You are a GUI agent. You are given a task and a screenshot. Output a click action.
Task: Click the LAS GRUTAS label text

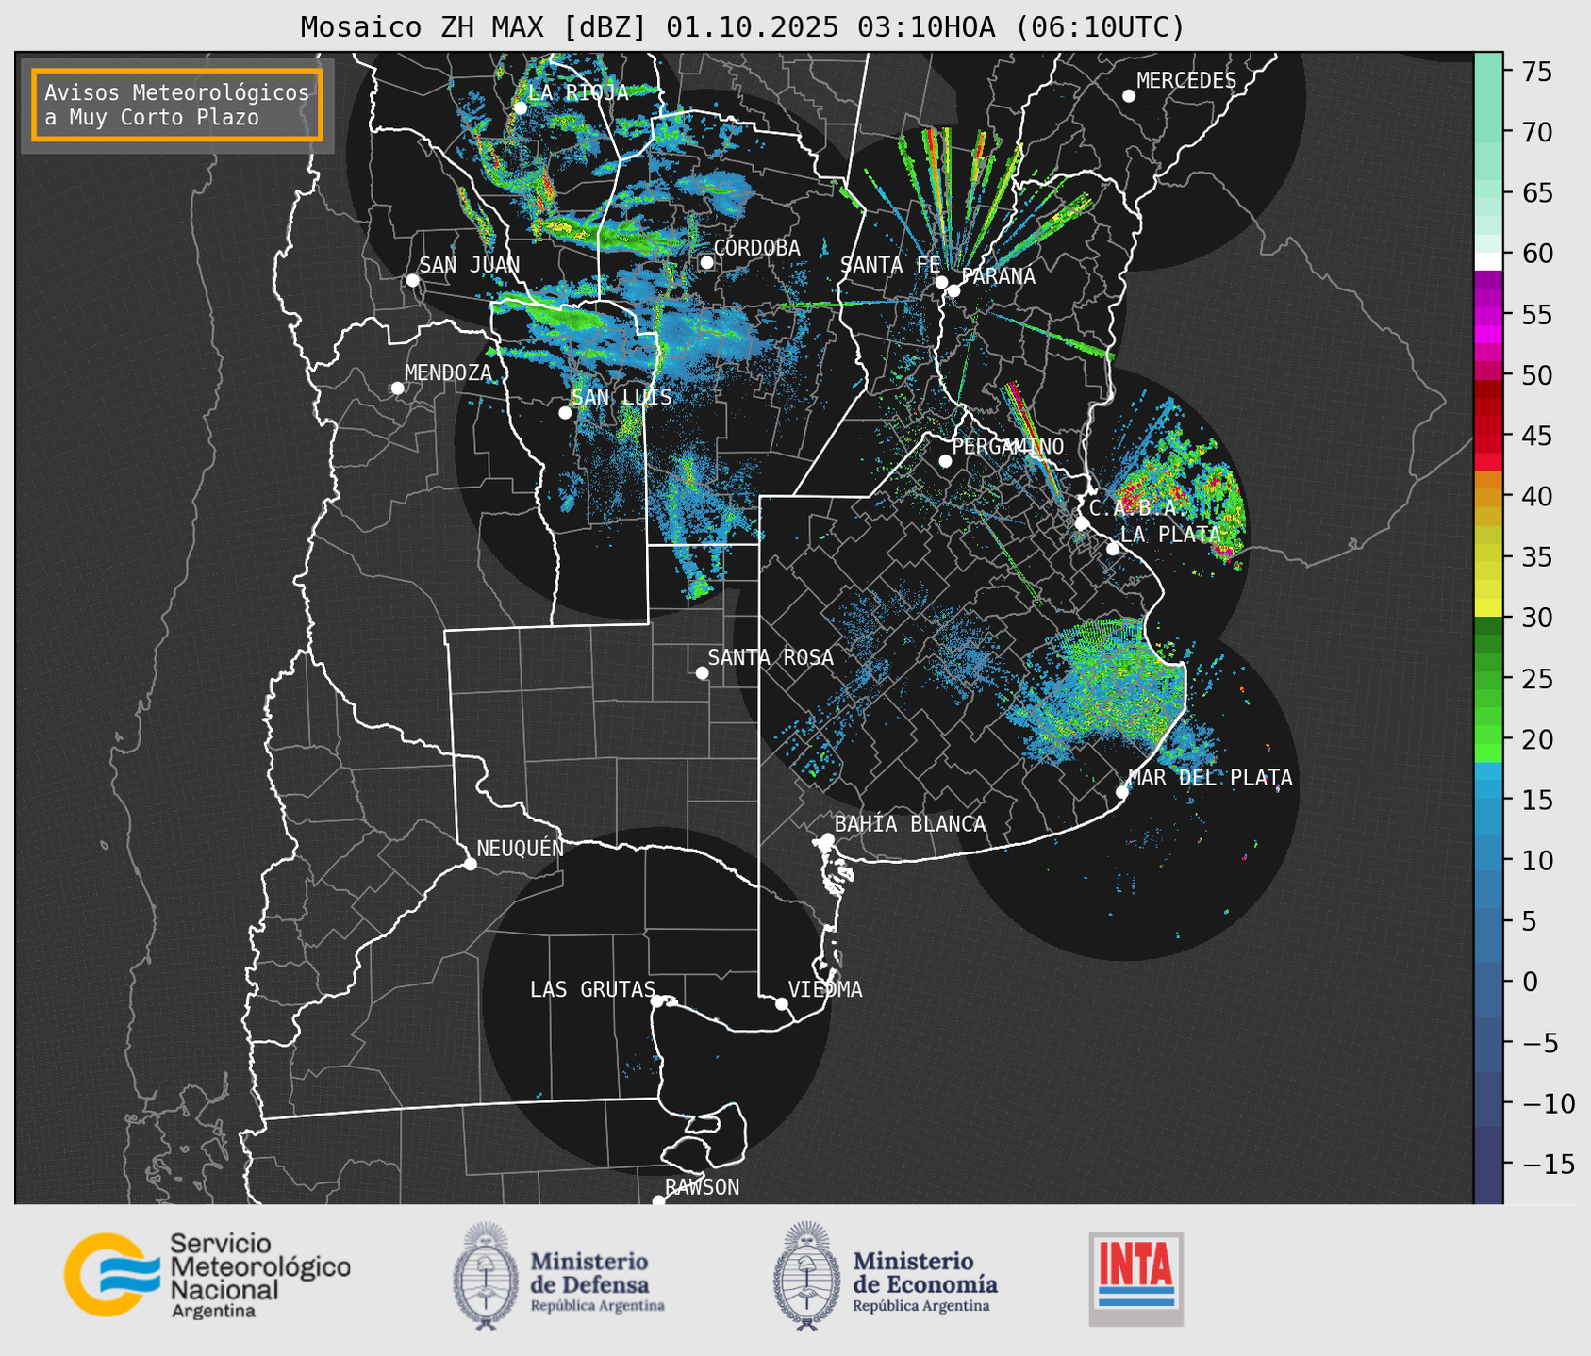(x=592, y=989)
